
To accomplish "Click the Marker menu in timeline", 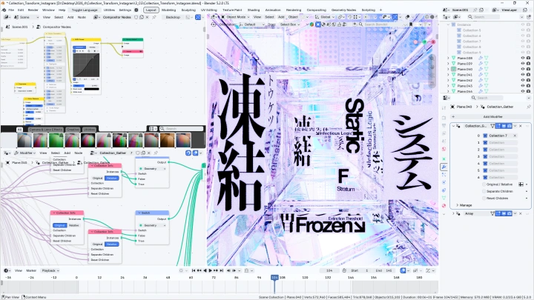I will tap(31, 271).
